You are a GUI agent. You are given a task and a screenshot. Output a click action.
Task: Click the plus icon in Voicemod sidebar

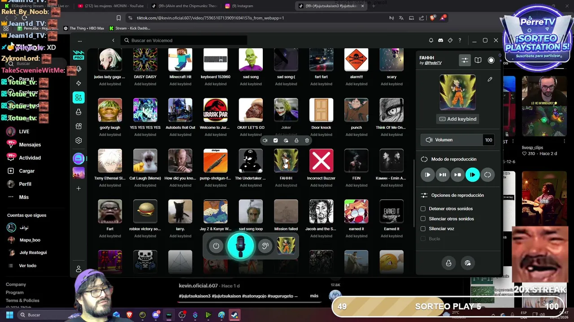[78, 188]
